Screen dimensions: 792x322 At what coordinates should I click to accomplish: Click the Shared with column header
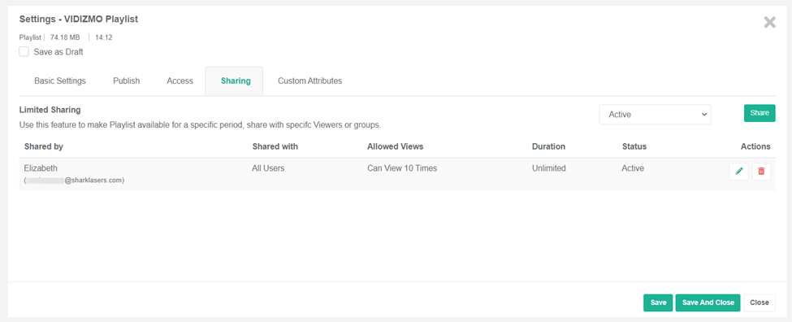pos(275,146)
